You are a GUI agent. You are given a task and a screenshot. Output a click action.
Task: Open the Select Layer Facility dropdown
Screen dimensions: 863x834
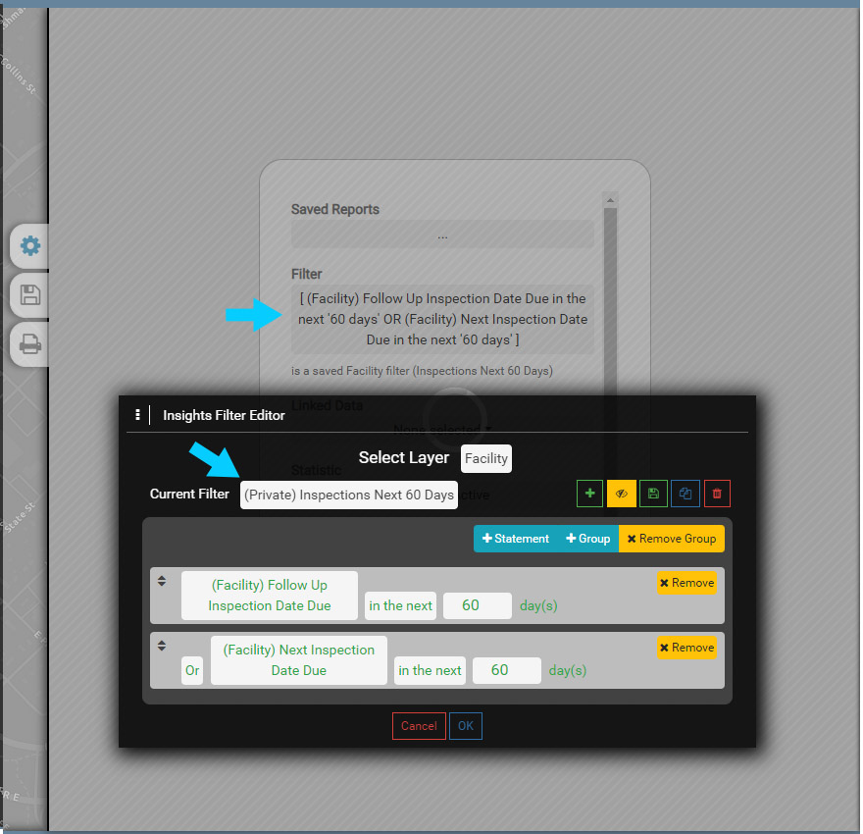(486, 458)
